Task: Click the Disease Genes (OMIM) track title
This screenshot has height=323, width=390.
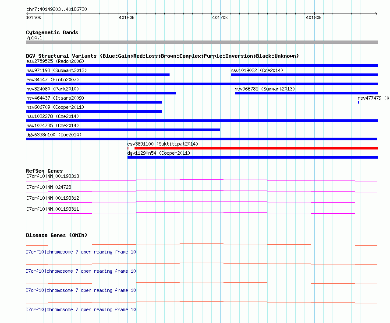Action: coord(57,235)
